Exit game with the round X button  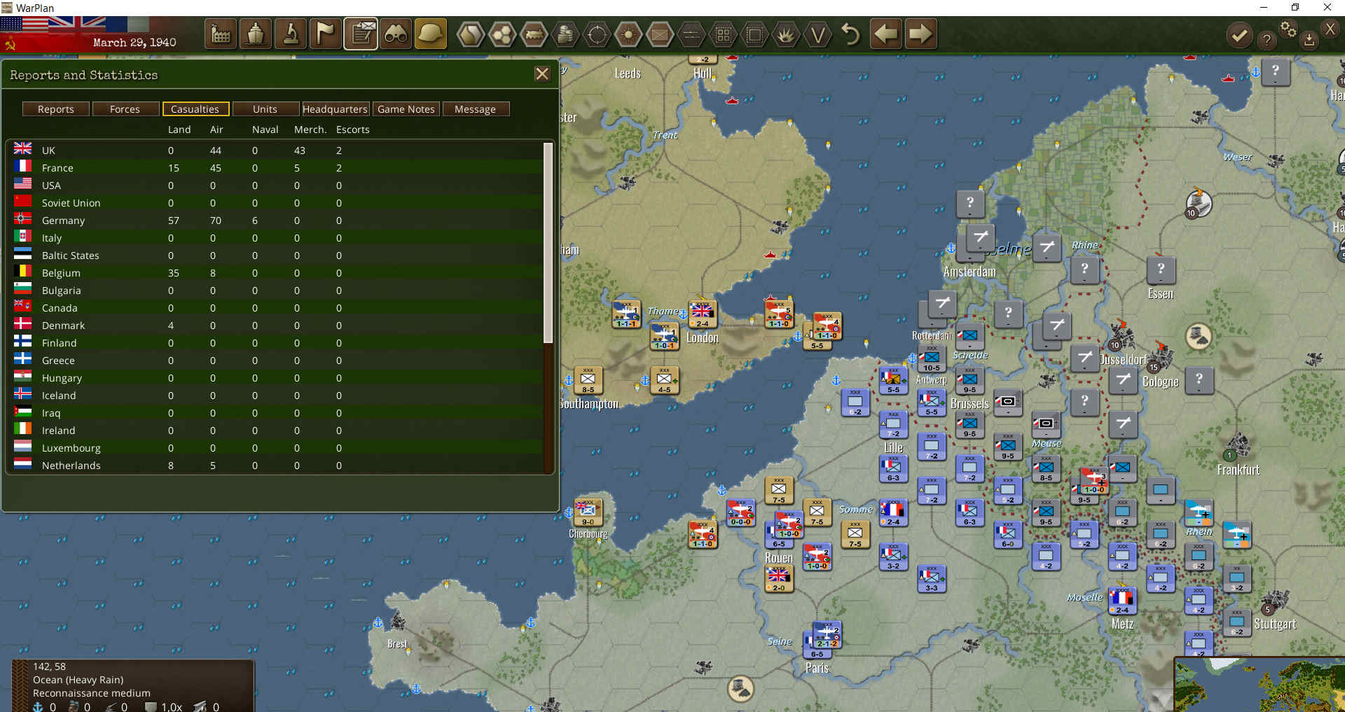click(1330, 29)
